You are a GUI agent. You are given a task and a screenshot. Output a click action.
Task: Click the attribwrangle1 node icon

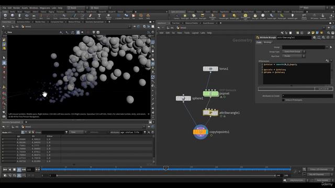point(210,113)
